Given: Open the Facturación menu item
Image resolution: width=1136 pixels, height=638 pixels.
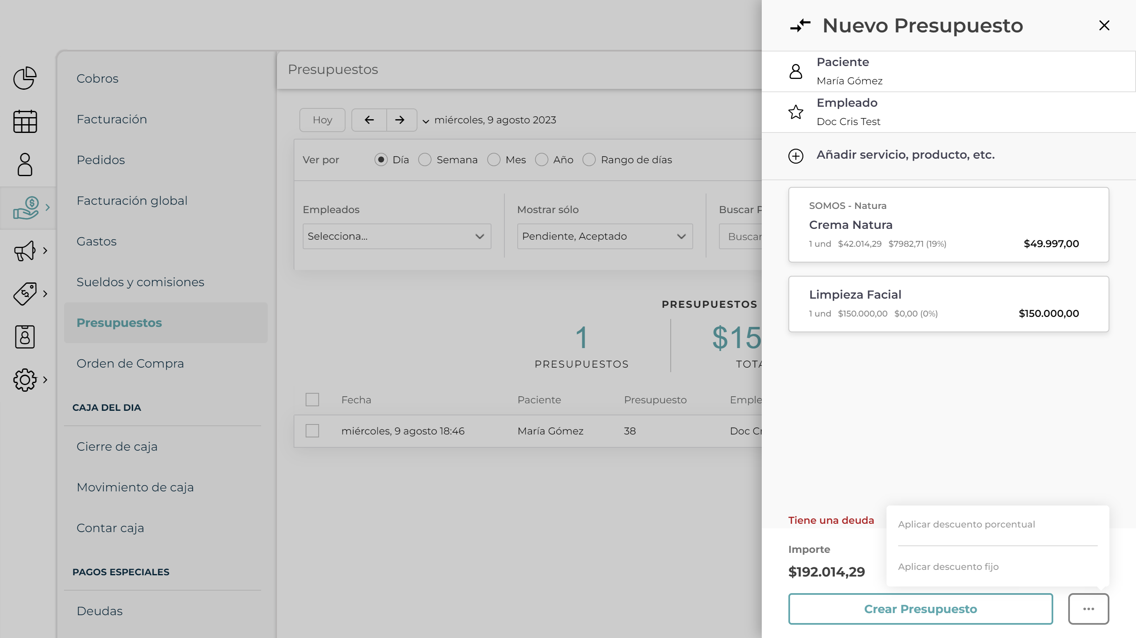Looking at the screenshot, I should (111, 119).
